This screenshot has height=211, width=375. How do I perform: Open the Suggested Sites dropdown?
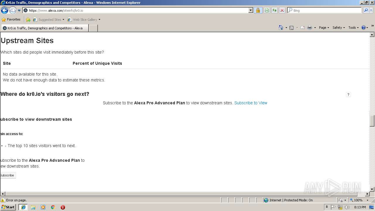49,20
